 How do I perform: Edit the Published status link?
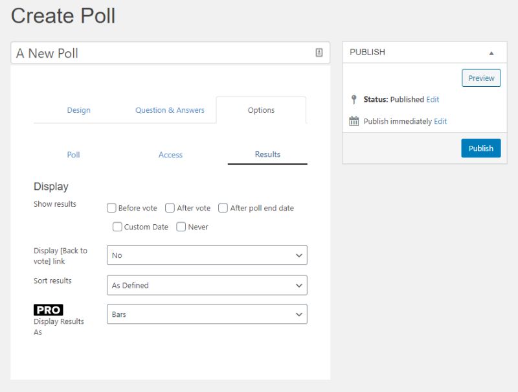(x=433, y=100)
